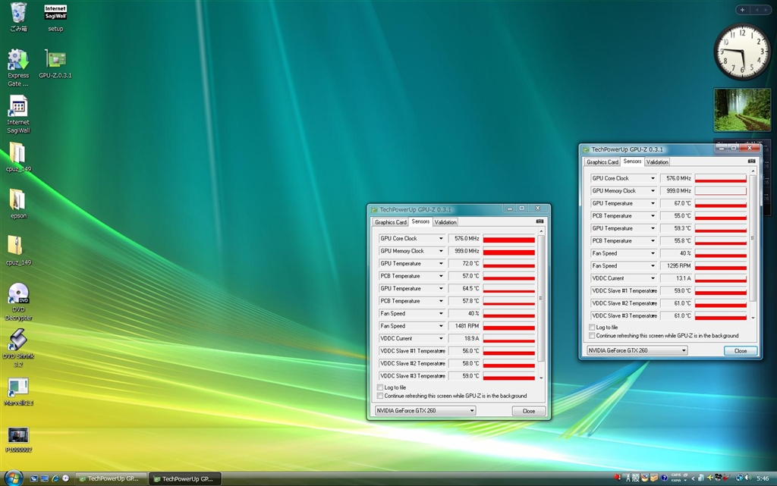Open the NVIDIA GeForce GTX 260 selector in left window
Image resolution: width=777 pixels, height=486 pixels.
[x=425, y=411]
